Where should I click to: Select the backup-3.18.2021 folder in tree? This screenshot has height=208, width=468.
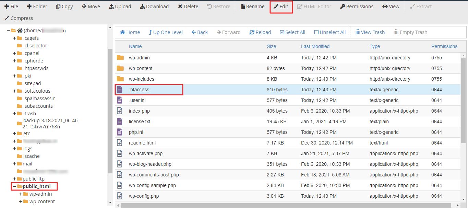(51, 124)
